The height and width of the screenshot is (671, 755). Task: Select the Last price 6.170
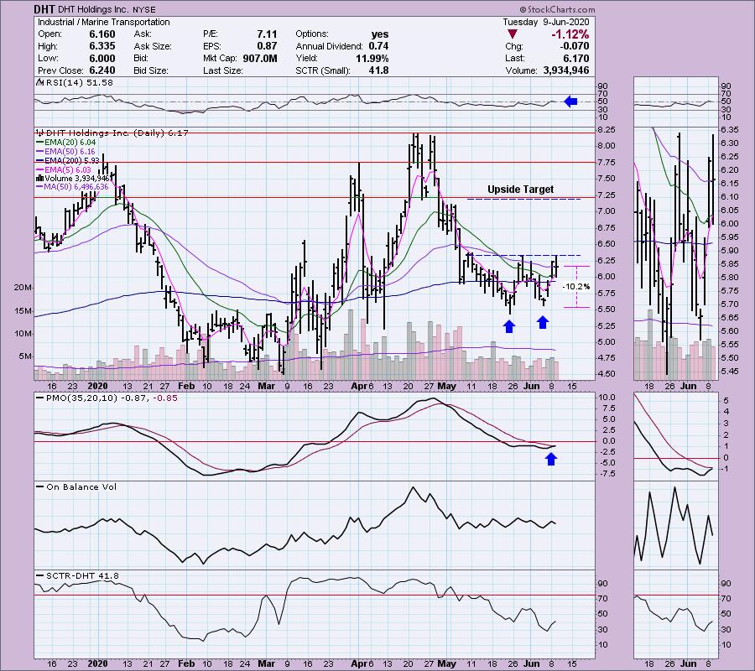576,58
